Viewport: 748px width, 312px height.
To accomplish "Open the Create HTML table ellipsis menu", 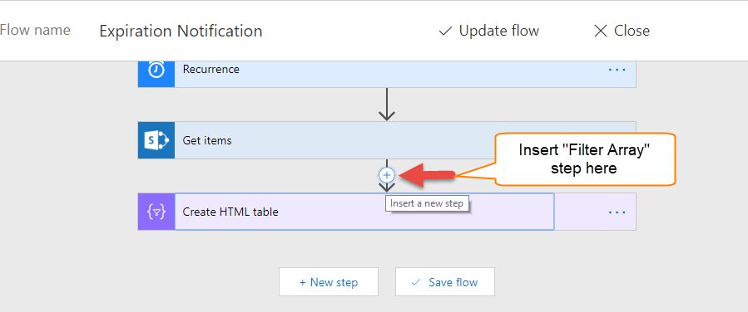I will coord(617,212).
